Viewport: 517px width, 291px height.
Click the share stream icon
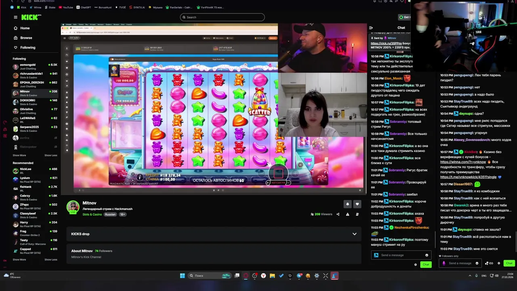click(338, 214)
